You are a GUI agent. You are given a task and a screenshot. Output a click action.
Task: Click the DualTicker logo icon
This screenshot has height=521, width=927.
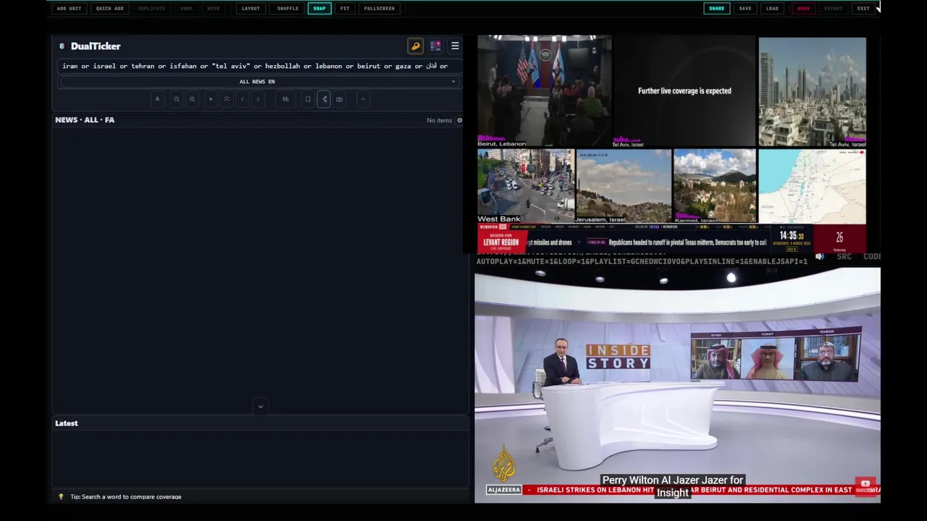pyautogui.click(x=62, y=46)
